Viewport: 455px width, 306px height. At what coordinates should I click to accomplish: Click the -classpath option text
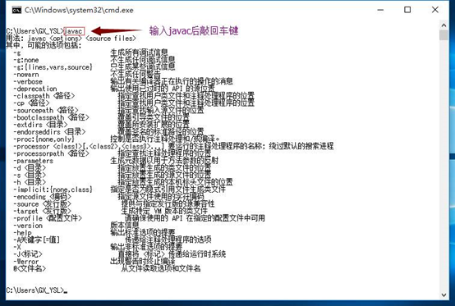(44, 96)
